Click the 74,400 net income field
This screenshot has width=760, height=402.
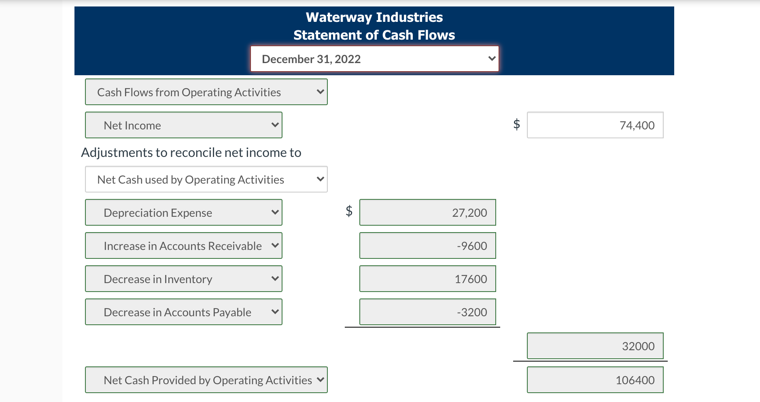pos(595,125)
